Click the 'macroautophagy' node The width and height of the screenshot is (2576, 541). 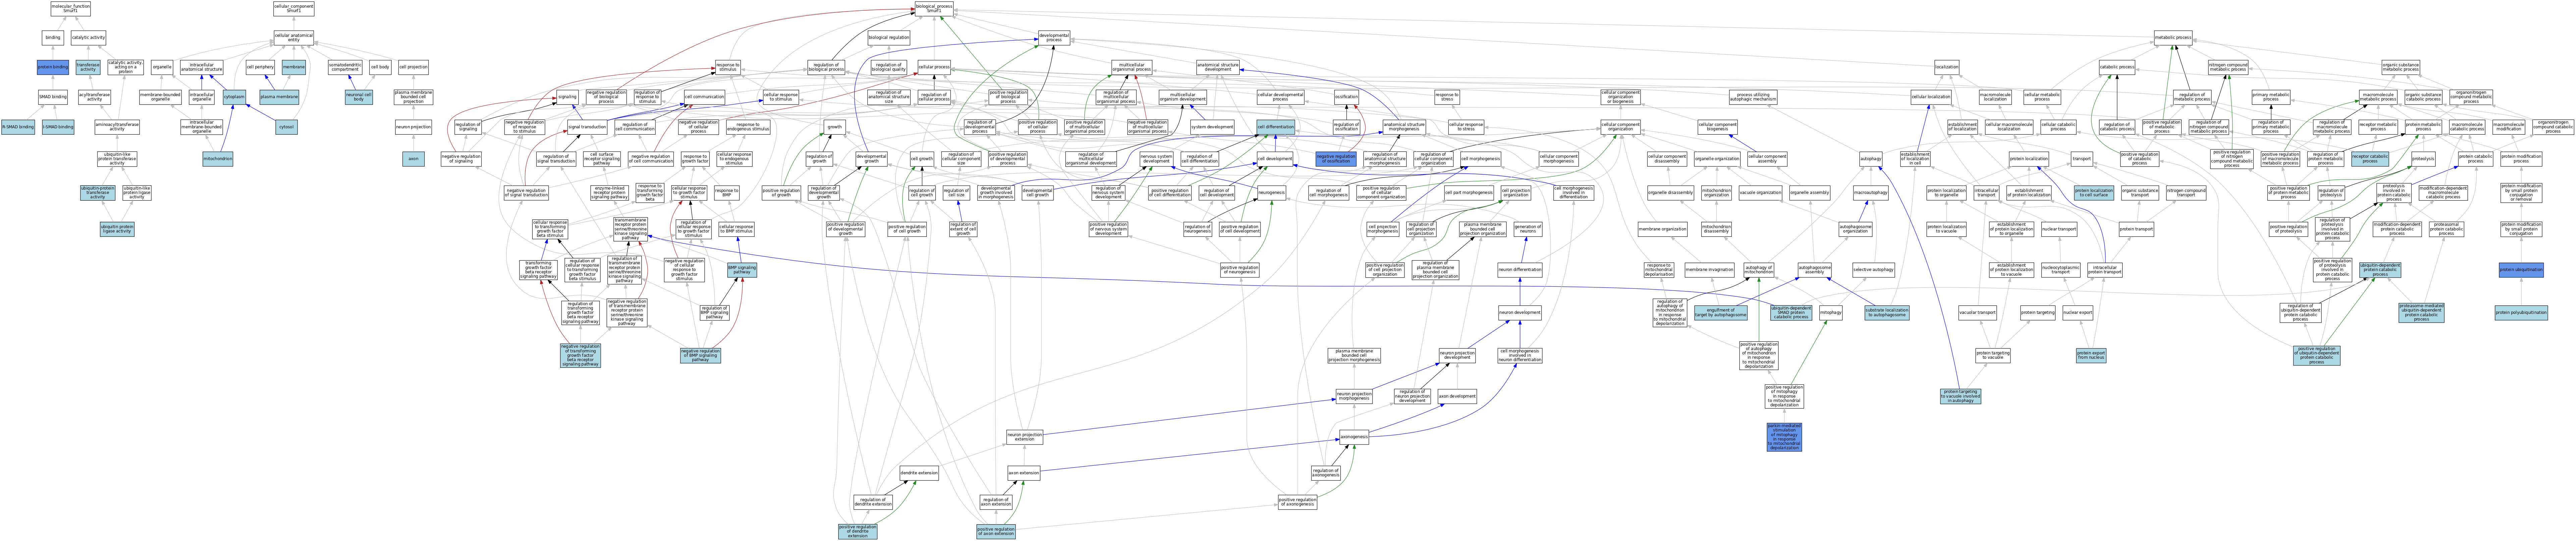coord(1870,193)
